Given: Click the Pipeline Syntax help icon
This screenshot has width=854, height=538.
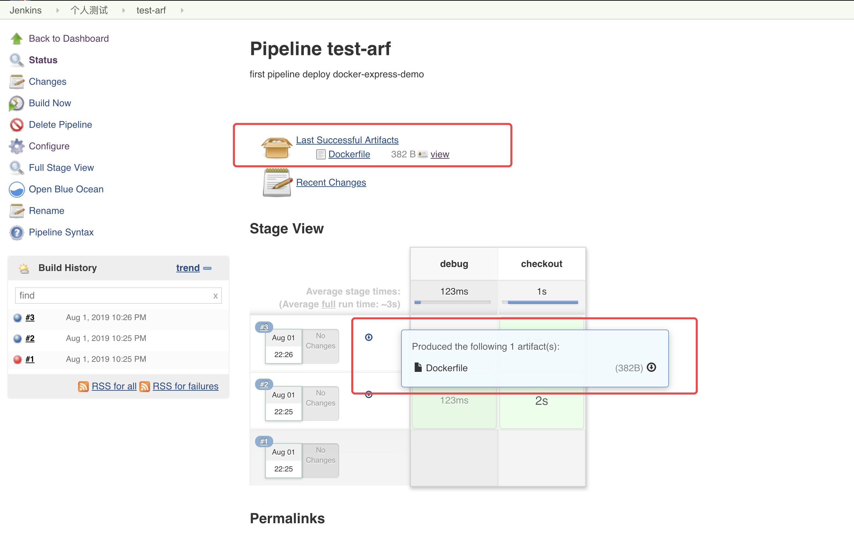Looking at the screenshot, I should point(16,232).
